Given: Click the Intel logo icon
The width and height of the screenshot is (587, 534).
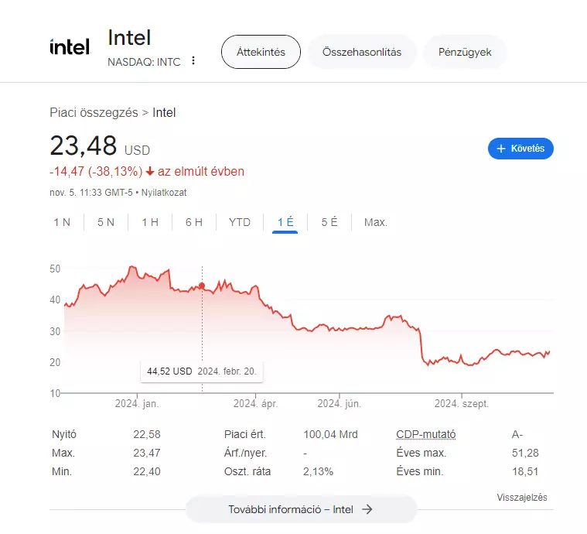Looking at the screenshot, I should 70,46.
